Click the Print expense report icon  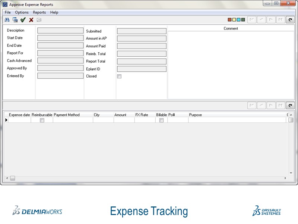[x=14, y=20]
